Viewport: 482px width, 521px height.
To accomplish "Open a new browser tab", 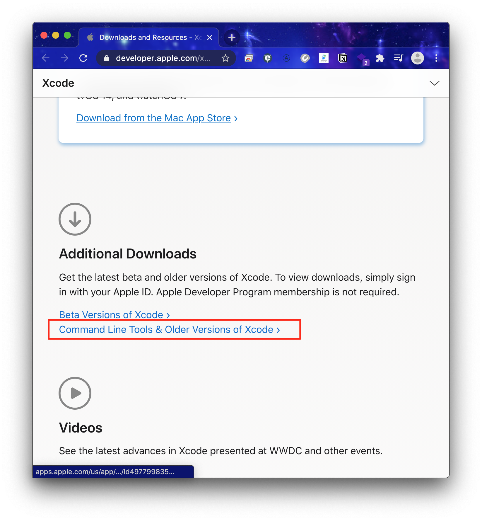I will tap(232, 38).
